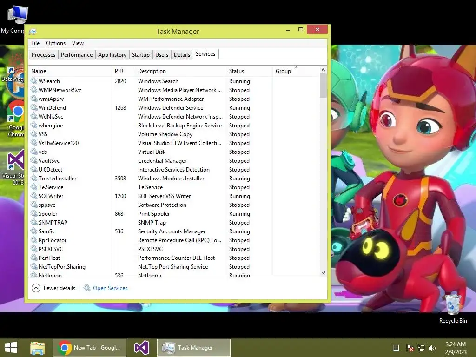
Task: Open the View menu
Action: pos(78,43)
